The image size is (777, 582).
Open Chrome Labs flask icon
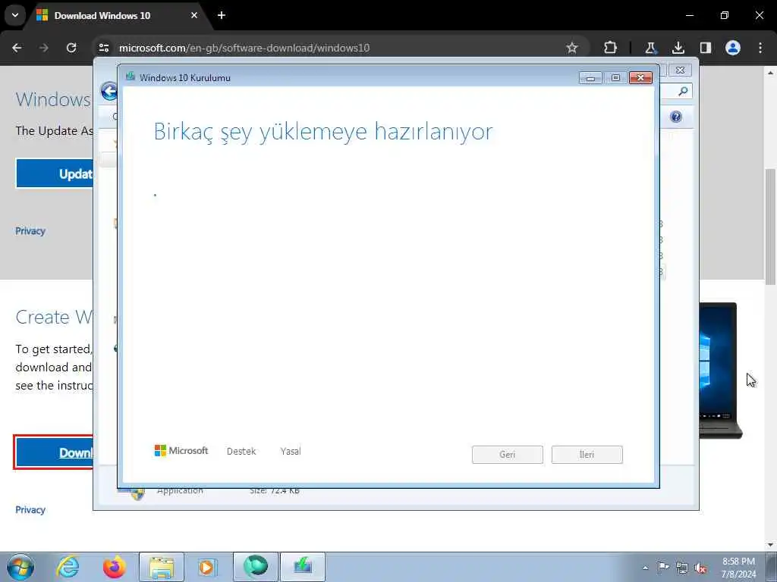click(x=650, y=48)
